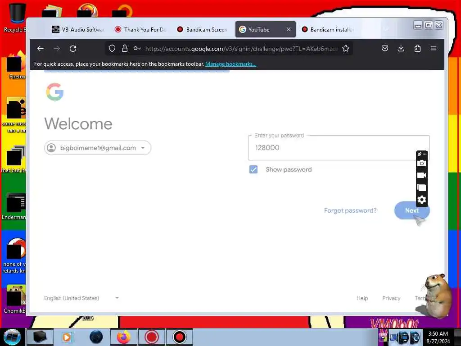Image resolution: width=461 pixels, height=346 pixels.
Task: Click the taskbar clock showing 3:50 AM
Action: (438, 337)
